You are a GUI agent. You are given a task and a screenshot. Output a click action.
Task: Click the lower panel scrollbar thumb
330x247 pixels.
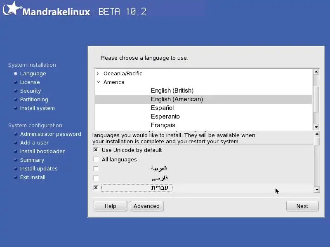tap(317, 141)
